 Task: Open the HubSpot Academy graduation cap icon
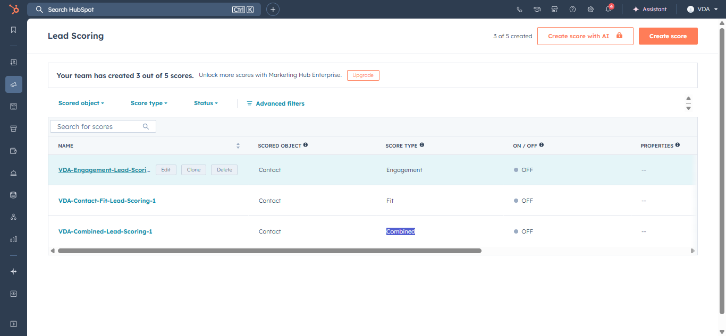click(537, 10)
